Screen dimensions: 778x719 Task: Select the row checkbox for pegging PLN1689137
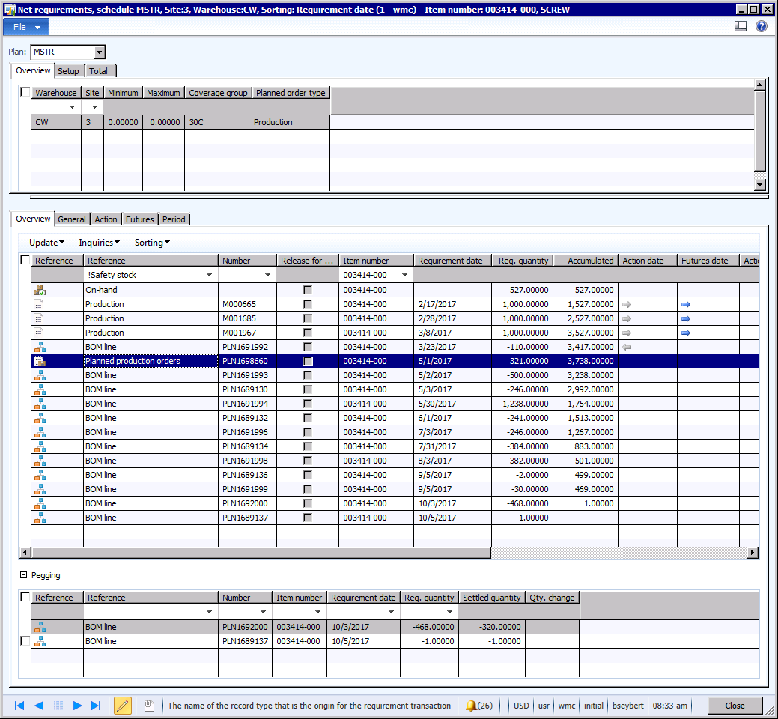click(25, 641)
